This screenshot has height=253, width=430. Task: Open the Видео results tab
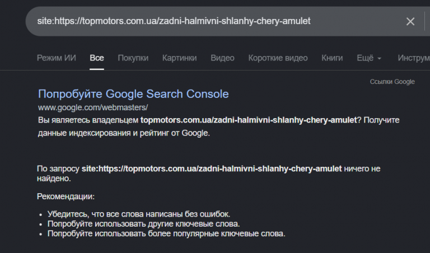tap(222, 58)
